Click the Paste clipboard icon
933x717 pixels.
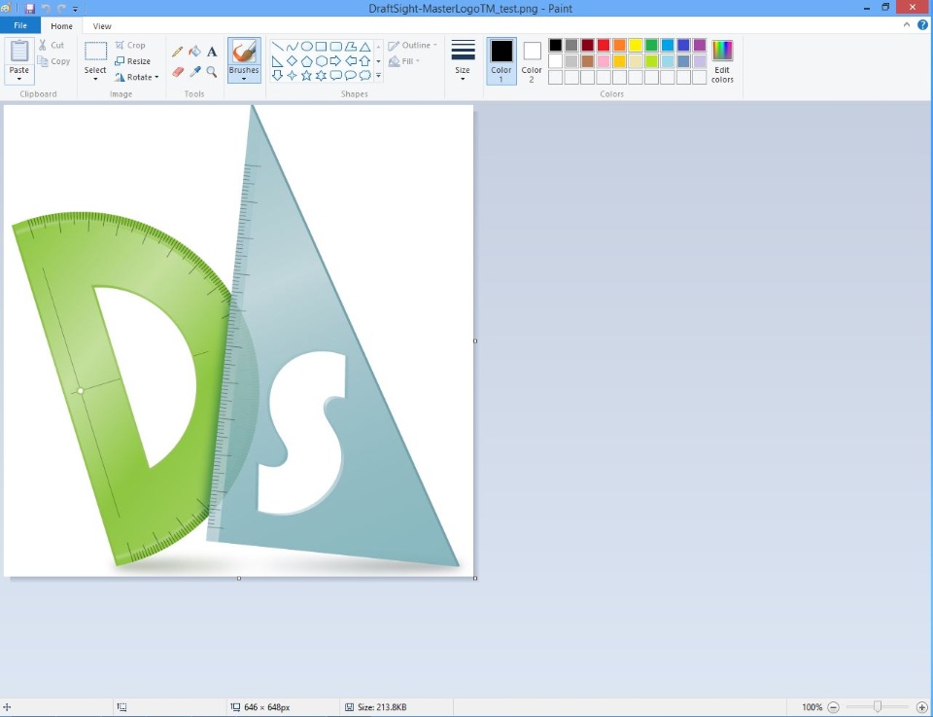[19, 52]
